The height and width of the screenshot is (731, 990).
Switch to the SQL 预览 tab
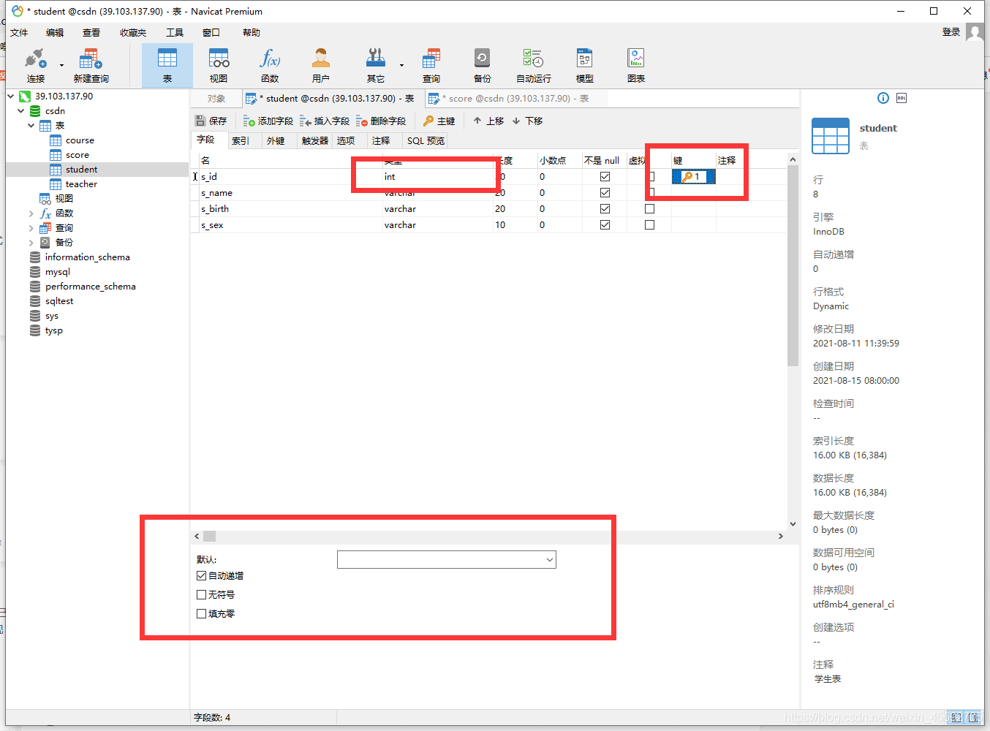(426, 141)
